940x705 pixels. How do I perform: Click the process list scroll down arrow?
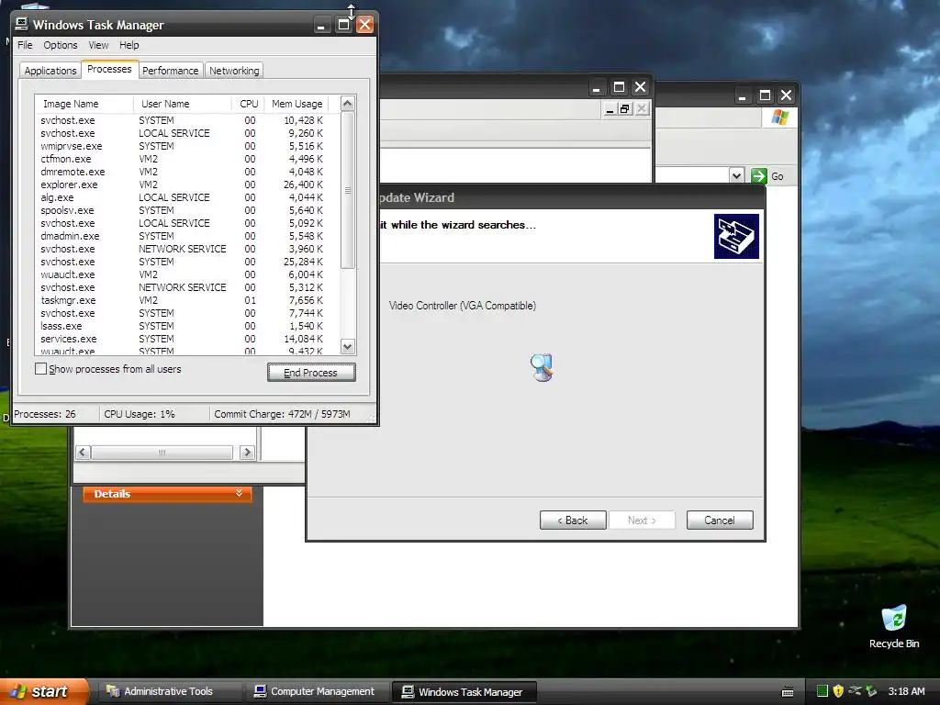point(348,346)
